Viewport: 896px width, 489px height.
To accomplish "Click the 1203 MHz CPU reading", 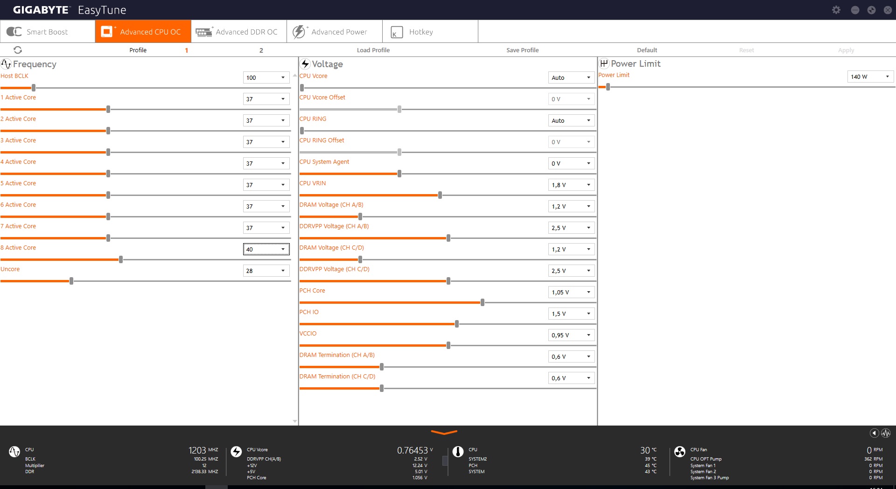I will [203, 450].
